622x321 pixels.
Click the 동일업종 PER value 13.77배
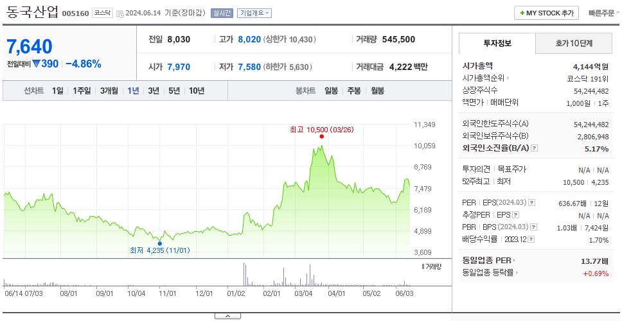coord(594,261)
